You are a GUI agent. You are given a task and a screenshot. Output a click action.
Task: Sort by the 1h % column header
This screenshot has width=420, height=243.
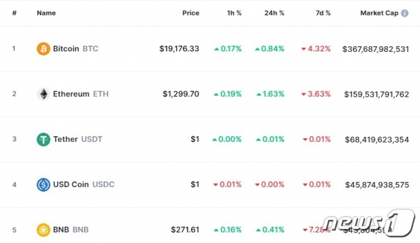coord(234,13)
